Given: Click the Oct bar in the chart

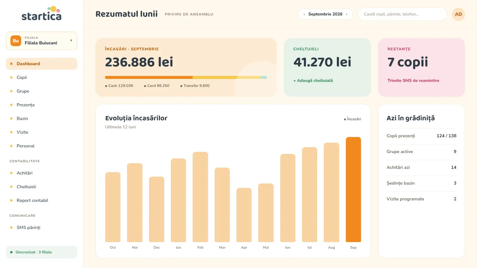Looking at the screenshot, I should pyautogui.click(x=113, y=207).
